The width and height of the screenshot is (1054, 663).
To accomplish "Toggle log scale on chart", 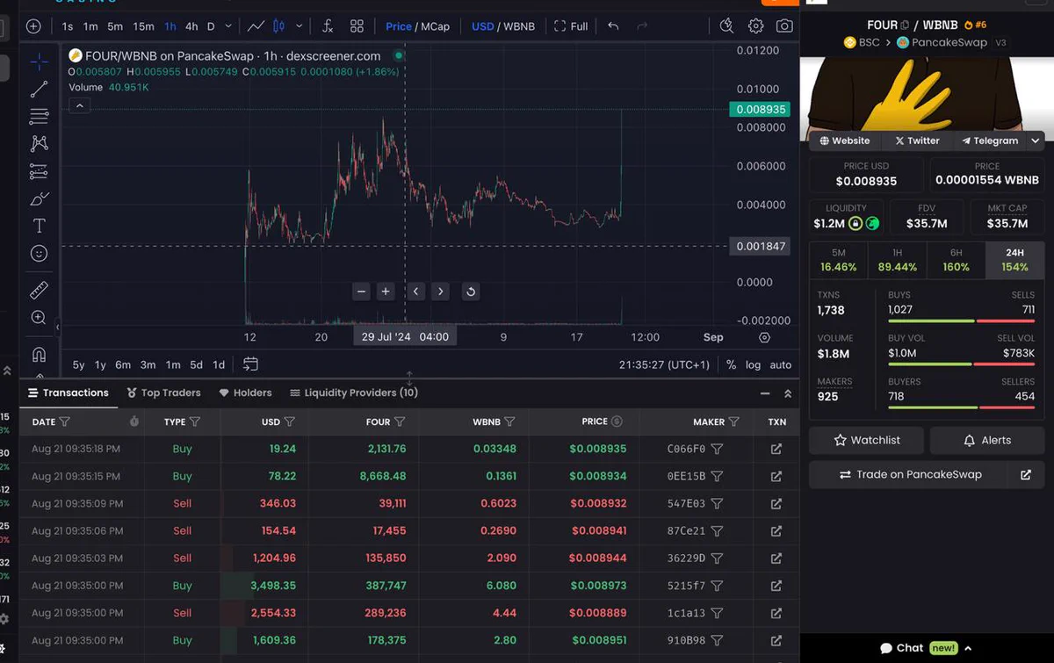I will pyautogui.click(x=753, y=364).
